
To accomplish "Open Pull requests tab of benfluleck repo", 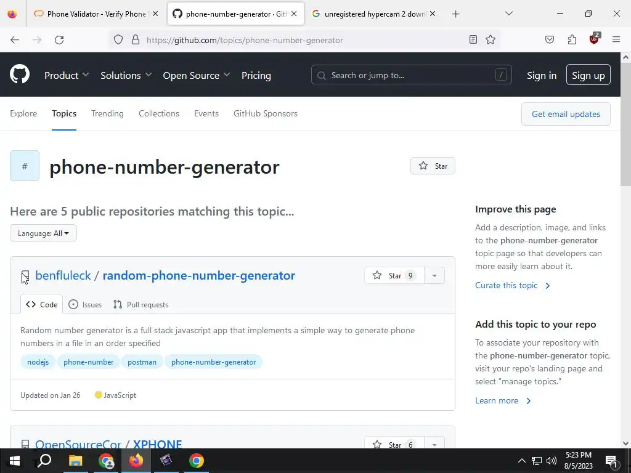I will point(141,304).
